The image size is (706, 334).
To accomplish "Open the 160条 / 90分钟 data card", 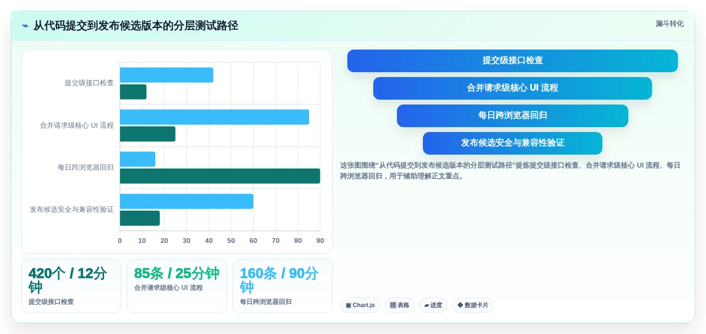I will point(283,286).
